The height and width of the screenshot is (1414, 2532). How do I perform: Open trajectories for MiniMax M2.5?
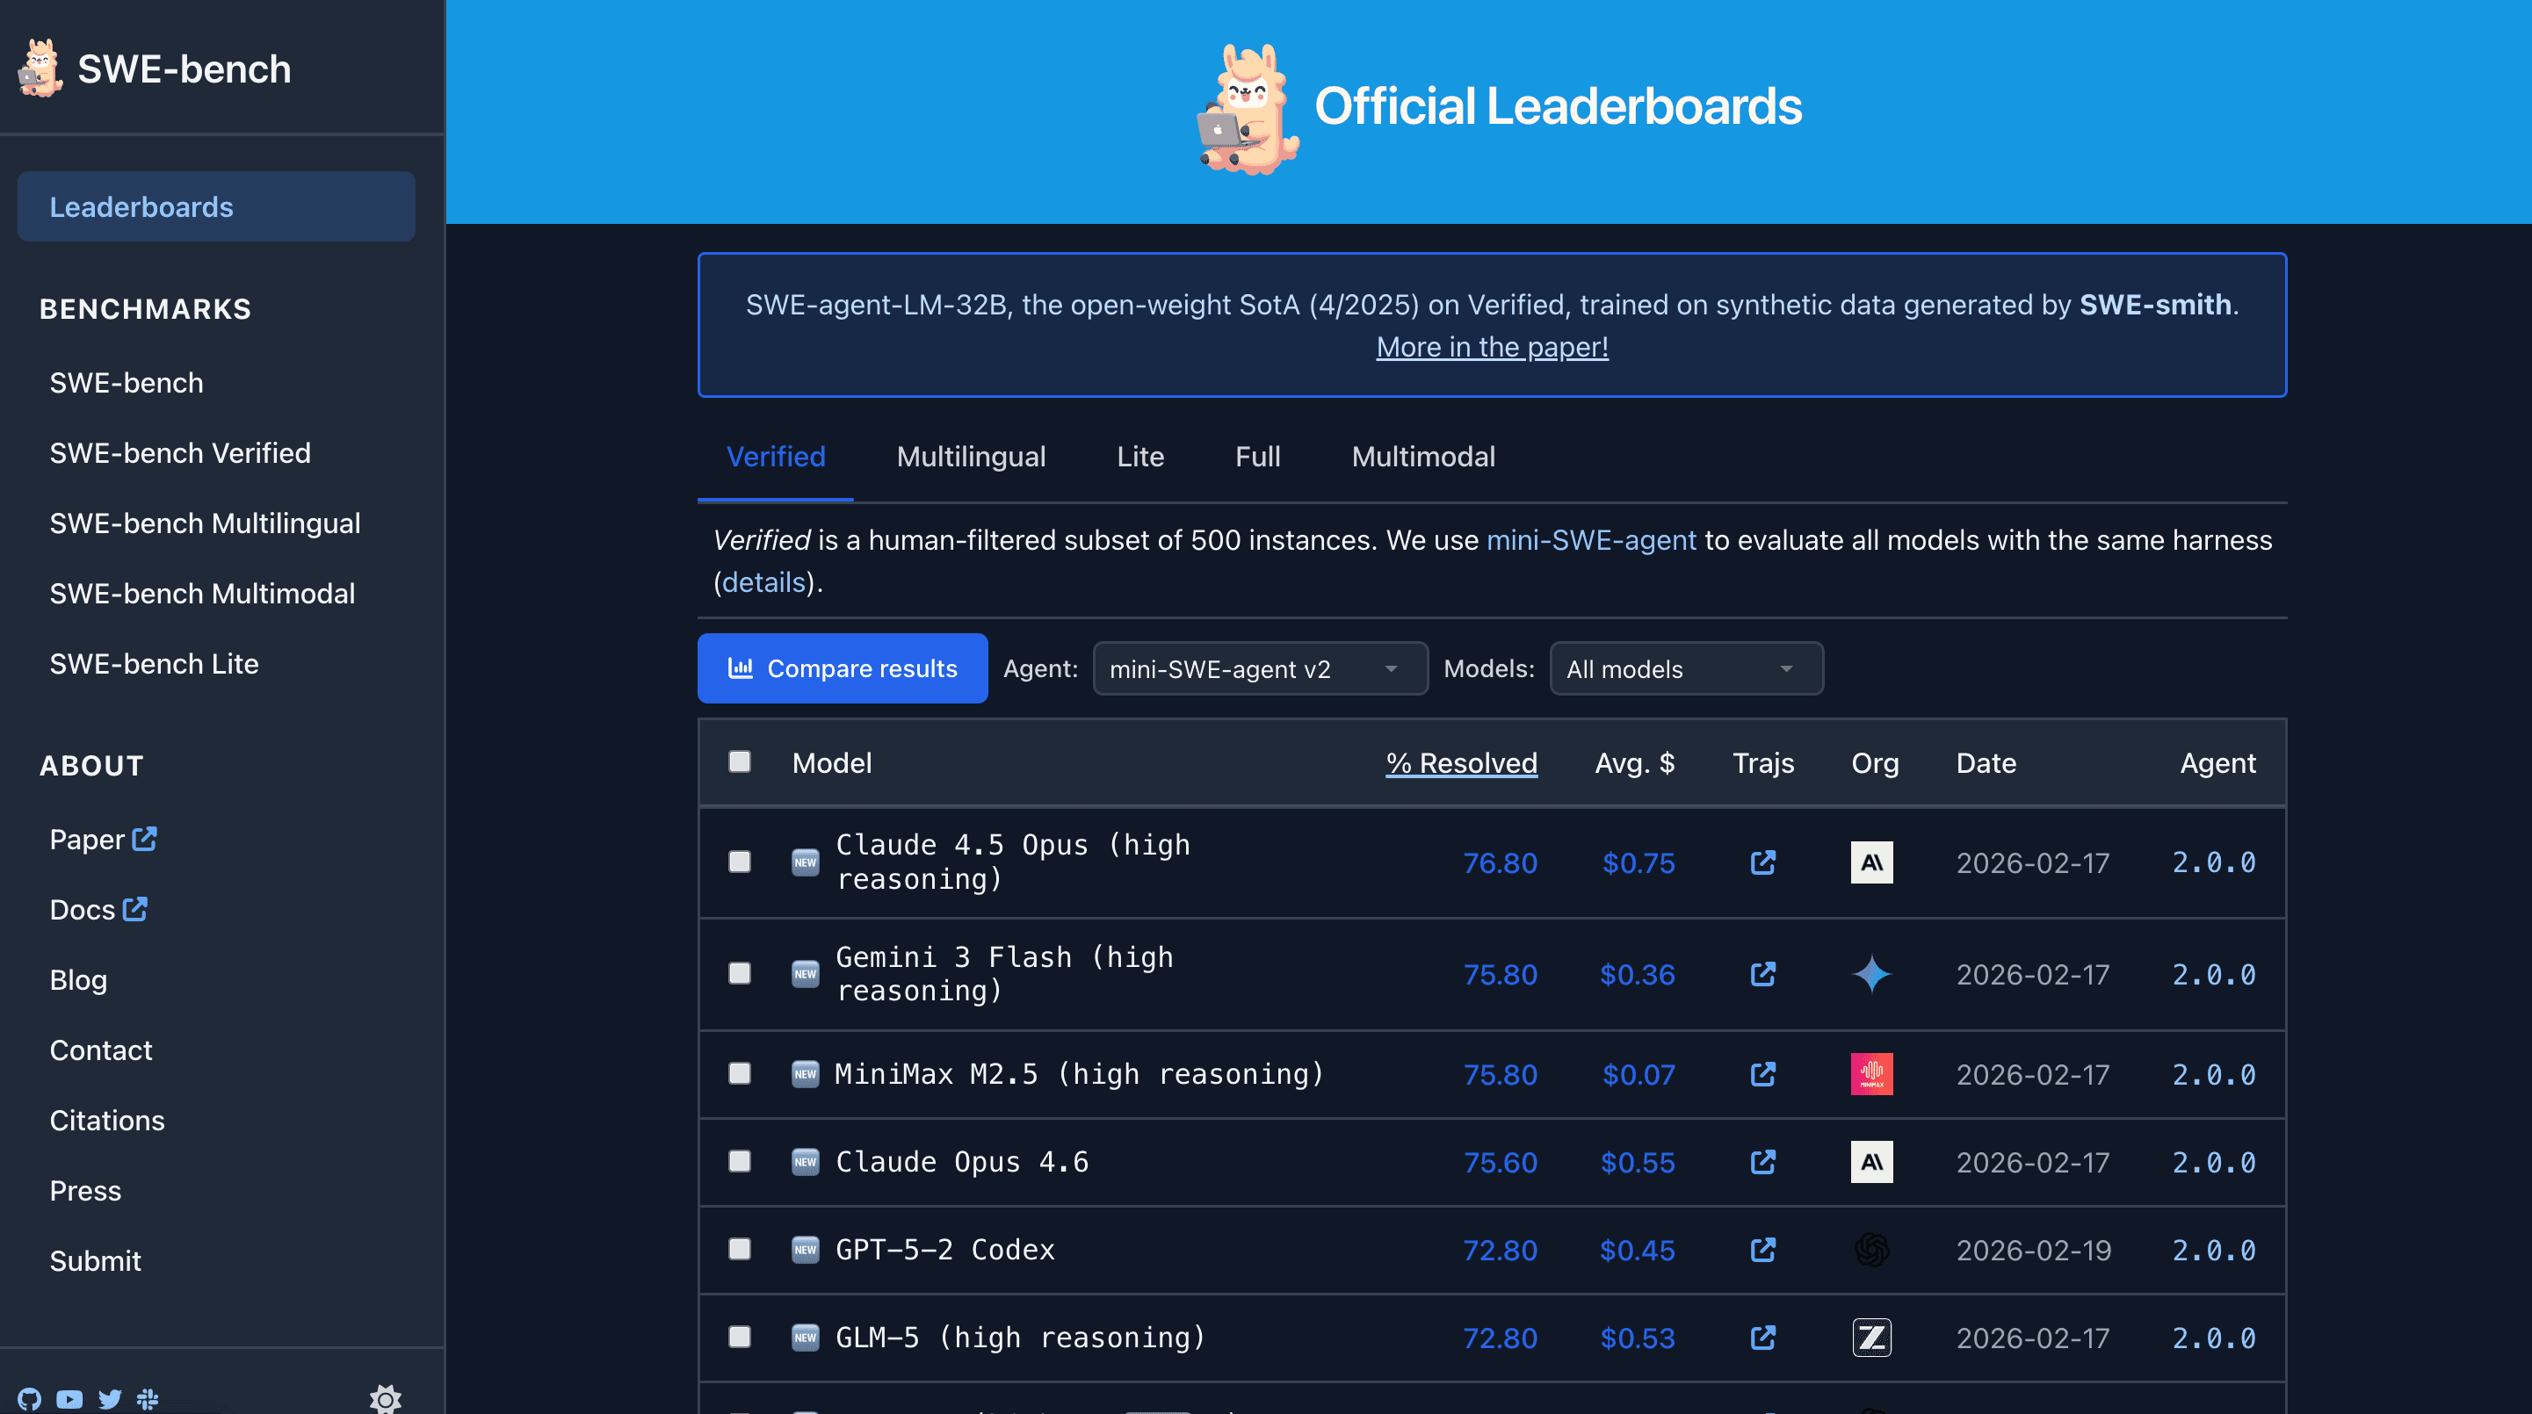click(1763, 1074)
